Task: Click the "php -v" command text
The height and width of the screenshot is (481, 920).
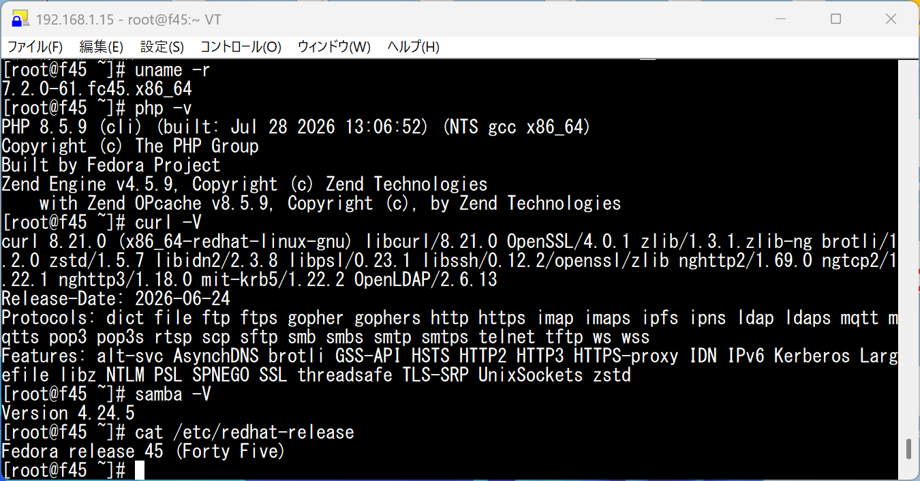Action: click(164, 108)
